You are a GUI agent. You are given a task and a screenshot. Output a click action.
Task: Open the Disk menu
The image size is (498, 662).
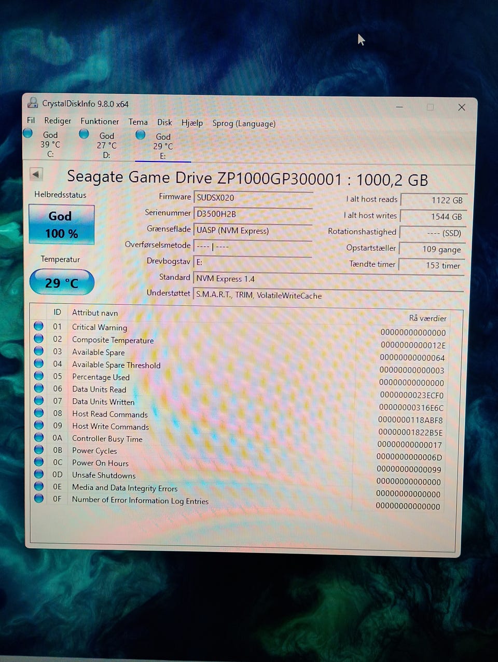pos(164,122)
